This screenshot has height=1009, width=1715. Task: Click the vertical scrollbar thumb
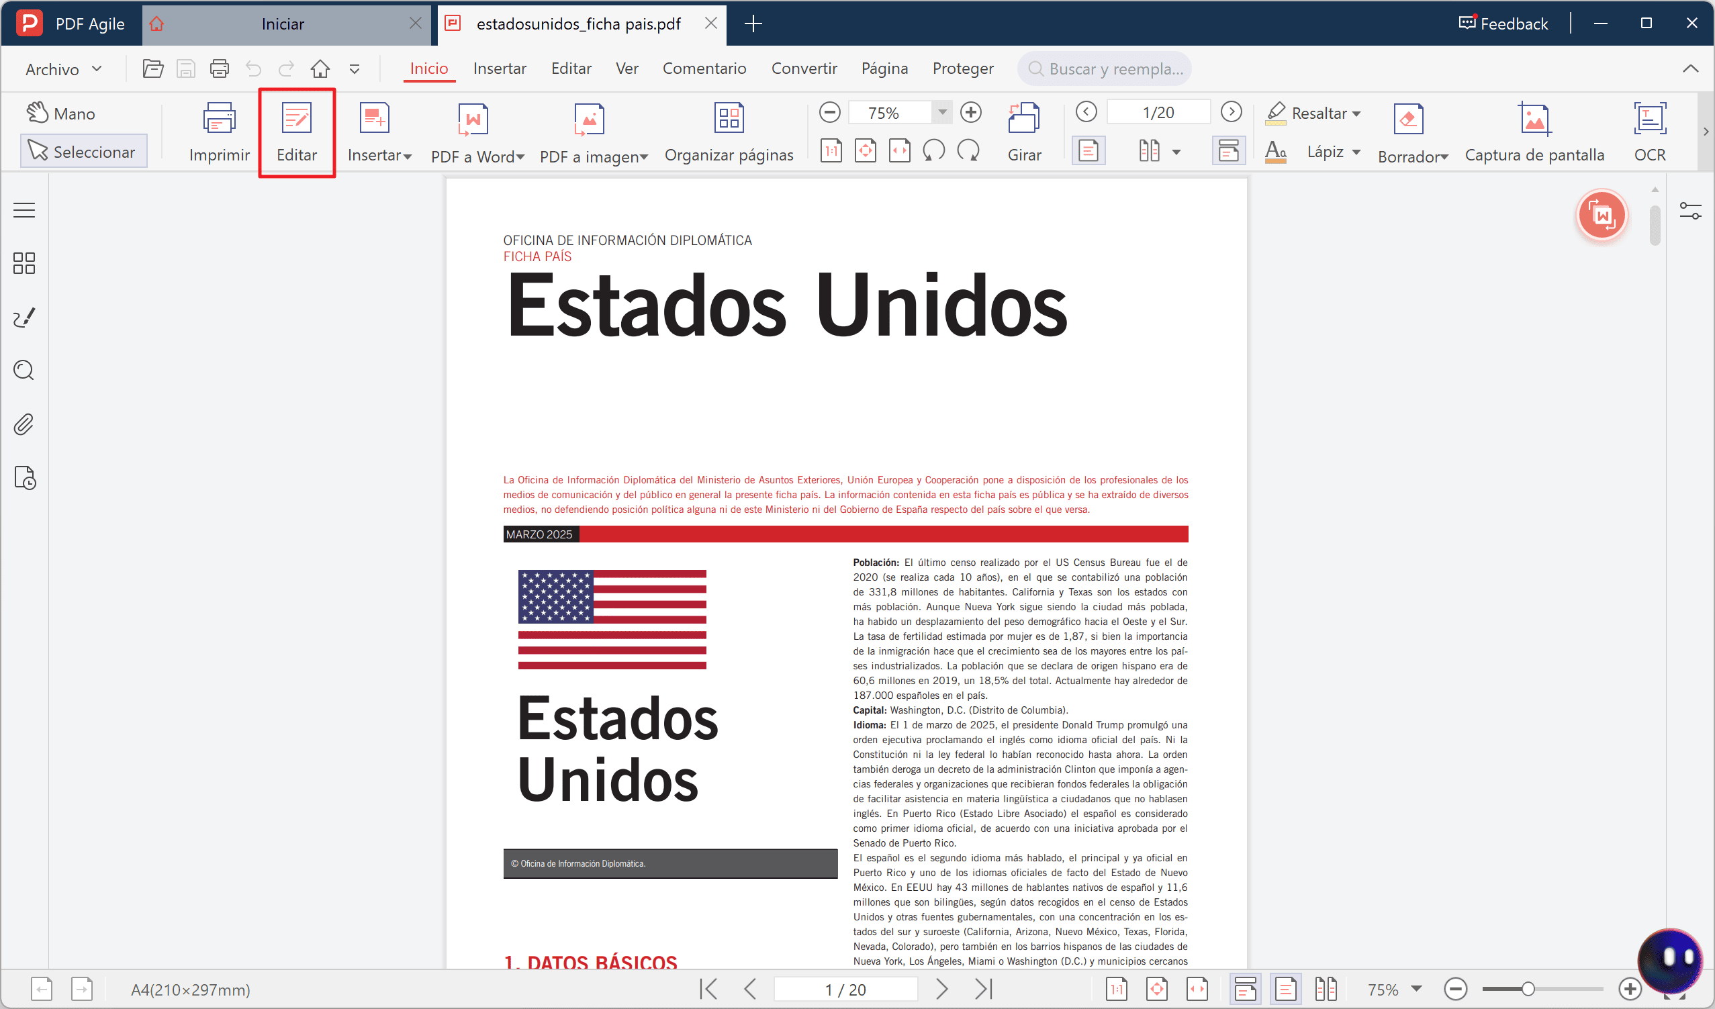click(1655, 224)
